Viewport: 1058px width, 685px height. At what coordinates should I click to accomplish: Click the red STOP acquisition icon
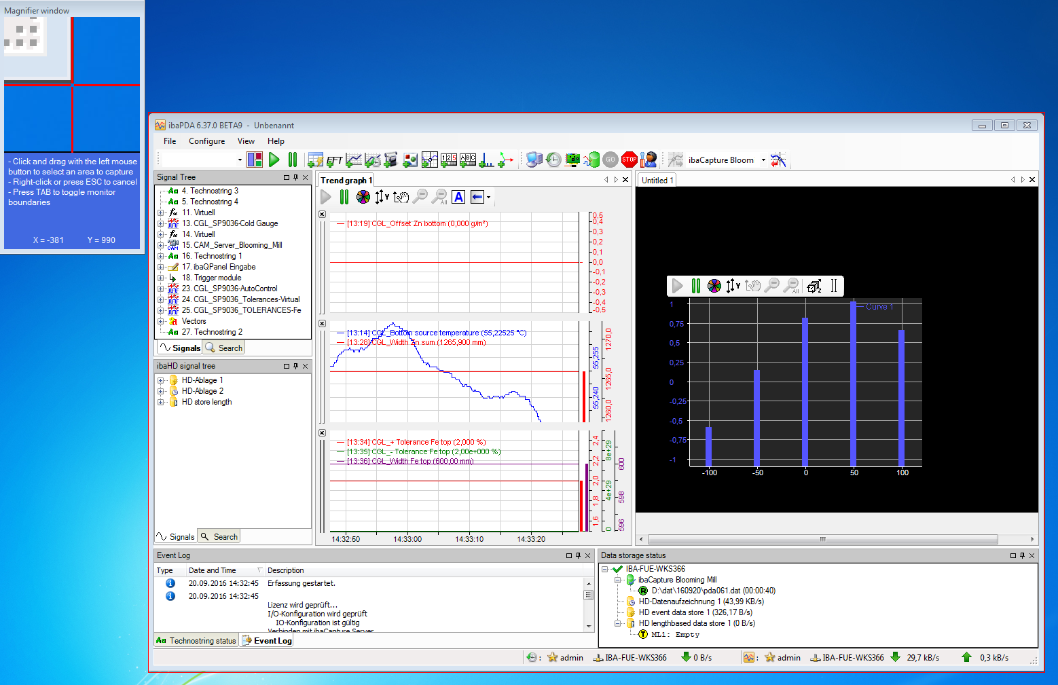click(629, 160)
